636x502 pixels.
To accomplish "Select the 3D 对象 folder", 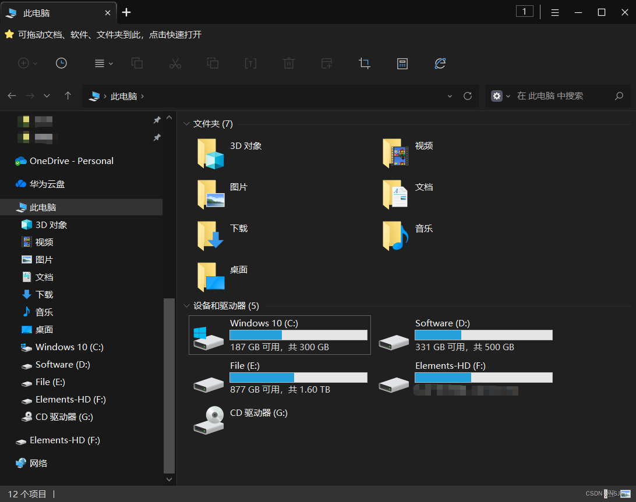I will (229, 154).
